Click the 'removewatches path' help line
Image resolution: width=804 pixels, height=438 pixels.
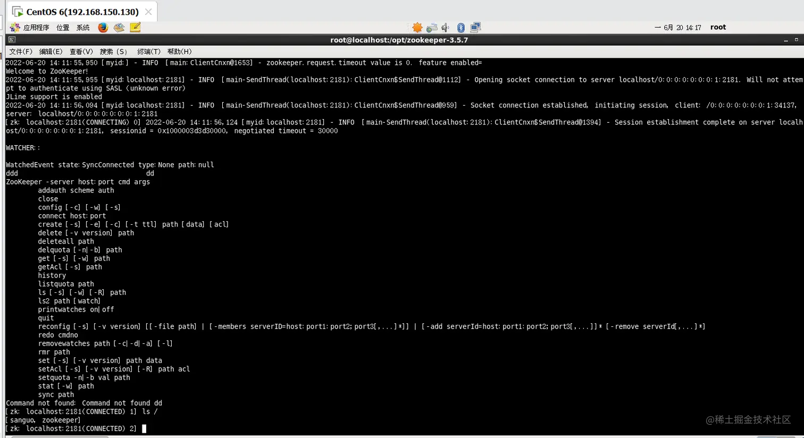[105, 343]
